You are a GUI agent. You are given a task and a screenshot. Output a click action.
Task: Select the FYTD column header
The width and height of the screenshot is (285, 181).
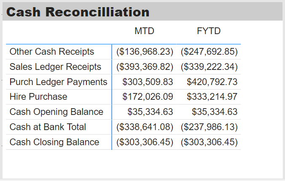[209, 31]
